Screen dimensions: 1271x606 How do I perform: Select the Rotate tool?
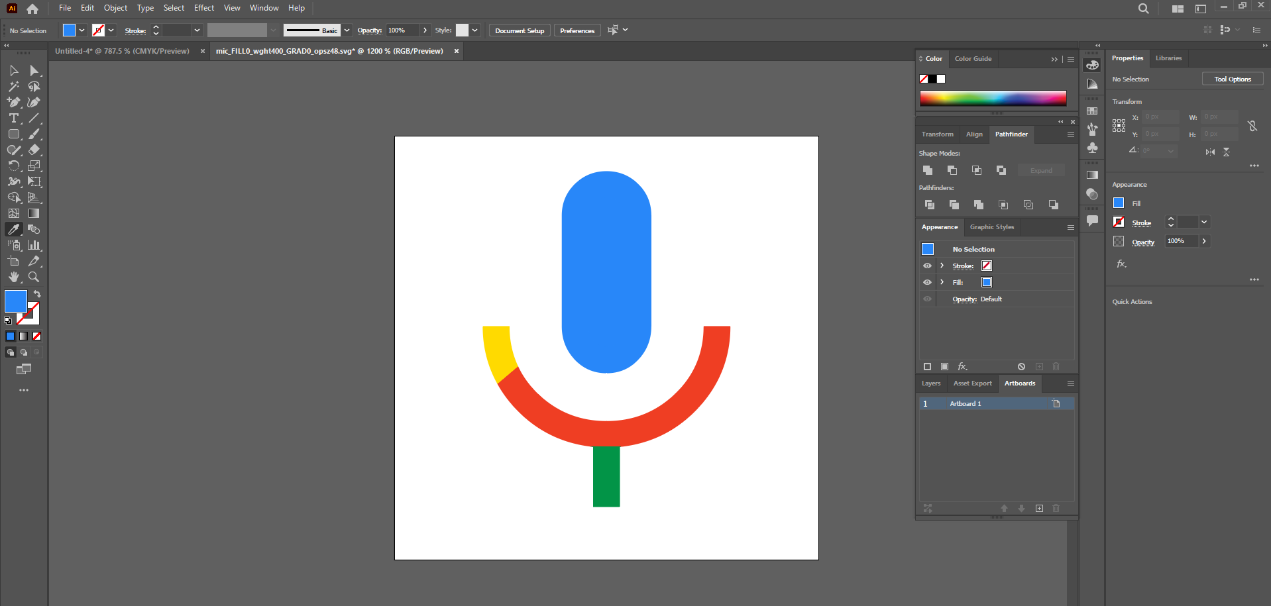click(13, 166)
